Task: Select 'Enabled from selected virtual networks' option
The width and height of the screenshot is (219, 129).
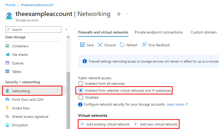Action: click(x=81, y=90)
